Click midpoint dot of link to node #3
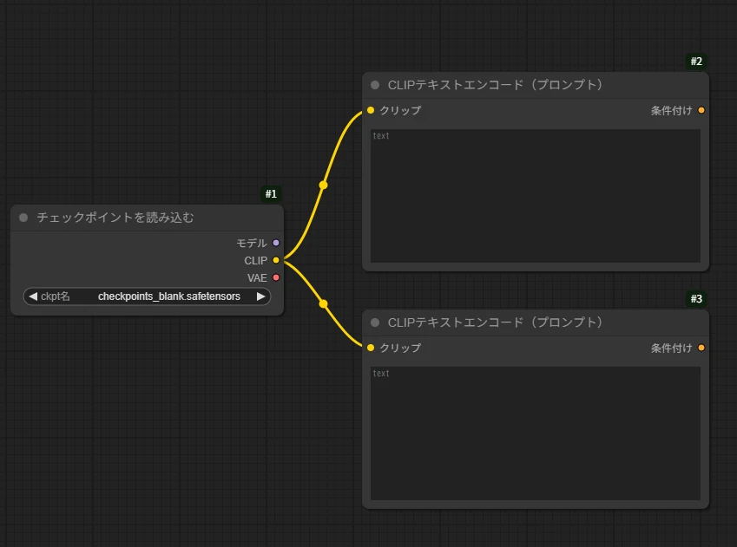 [x=324, y=304]
